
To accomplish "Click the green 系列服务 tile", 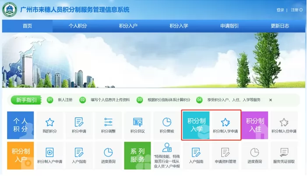I will click(138, 156).
